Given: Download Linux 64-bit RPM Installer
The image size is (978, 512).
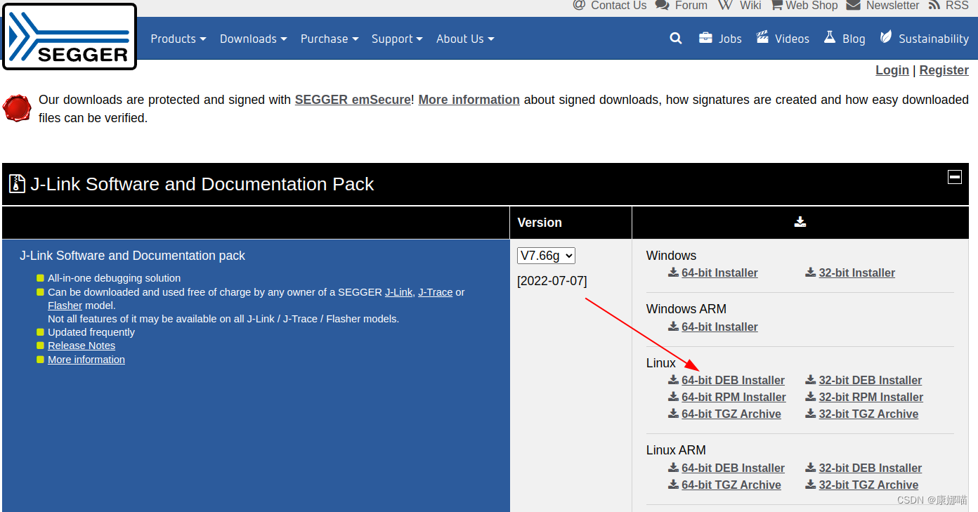Looking at the screenshot, I should [733, 397].
